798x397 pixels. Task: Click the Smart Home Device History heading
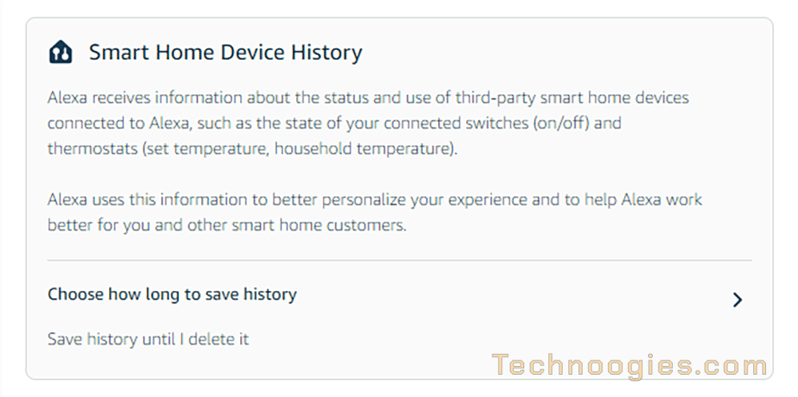[x=226, y=53]
